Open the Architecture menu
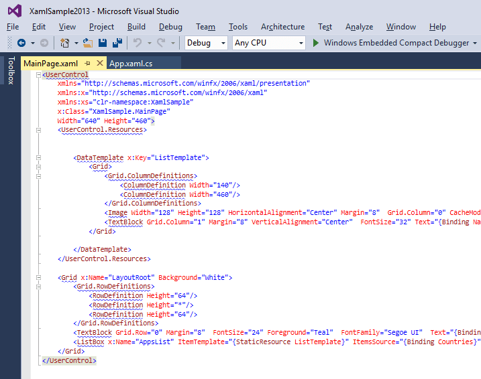Image resolution: width=481 pixels, height=379 pixels. (283, 27)
